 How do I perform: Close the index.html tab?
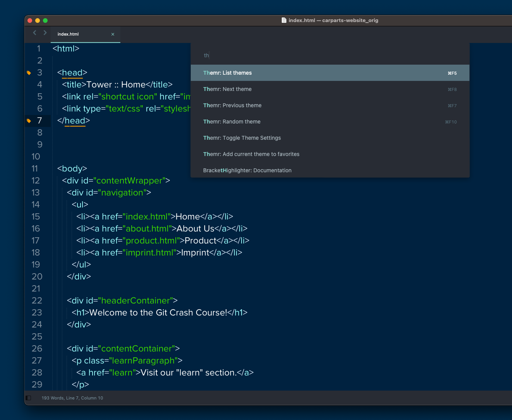pyautogui.click(x=113, y=34)
